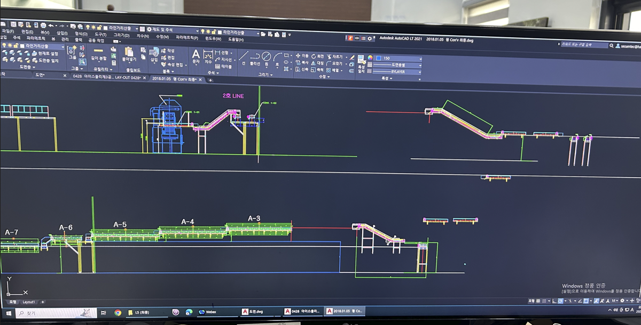641x325 pixels.
Task: Open the 도움말(H) menu
Action: (x=236, y=39)
